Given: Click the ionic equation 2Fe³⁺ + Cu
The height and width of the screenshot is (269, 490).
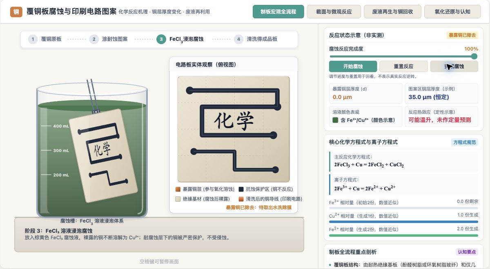Looking at the screenshot, I should coord(365,188).
